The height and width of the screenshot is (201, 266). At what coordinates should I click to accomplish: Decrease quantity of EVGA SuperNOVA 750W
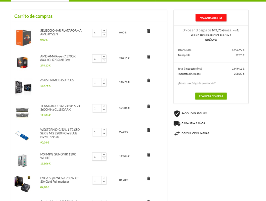[x=104, y=182]
